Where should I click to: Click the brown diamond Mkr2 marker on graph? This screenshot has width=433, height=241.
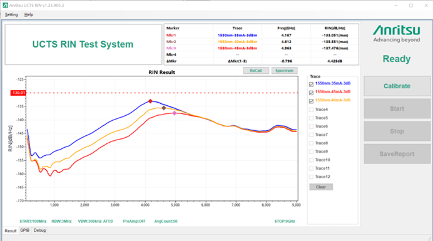tap(164, 108)
